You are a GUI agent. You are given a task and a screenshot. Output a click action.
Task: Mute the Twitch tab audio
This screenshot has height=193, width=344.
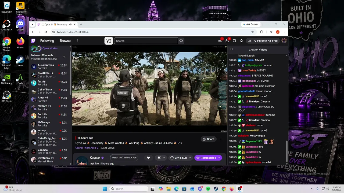pyautogui.click(x=70, y=24)
